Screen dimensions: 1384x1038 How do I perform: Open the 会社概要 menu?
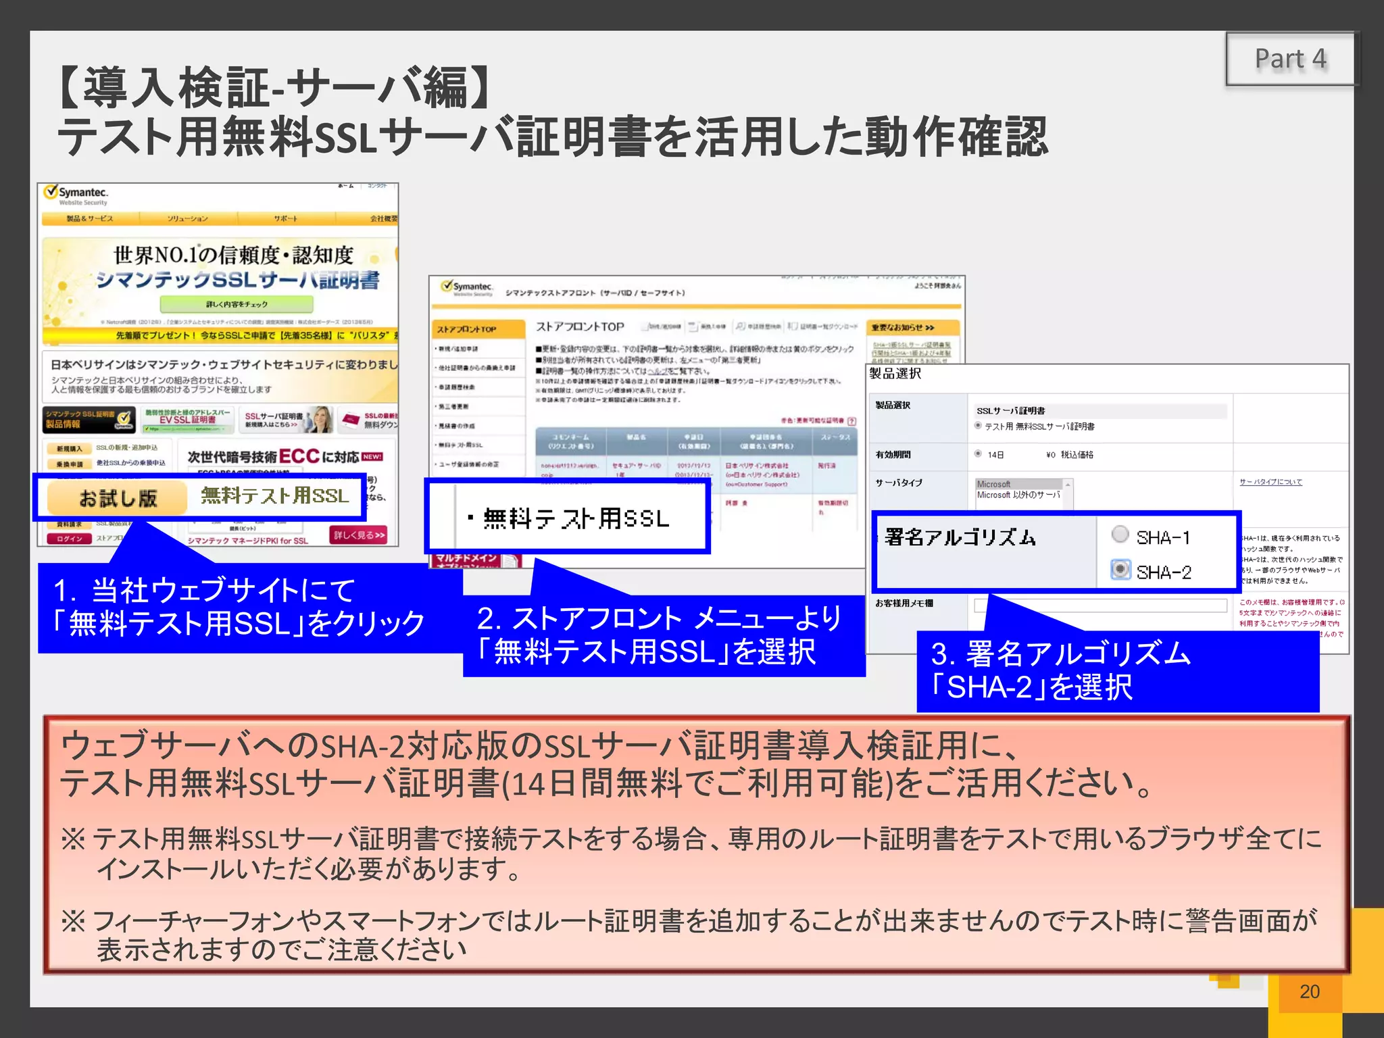(x=368, y=218)
